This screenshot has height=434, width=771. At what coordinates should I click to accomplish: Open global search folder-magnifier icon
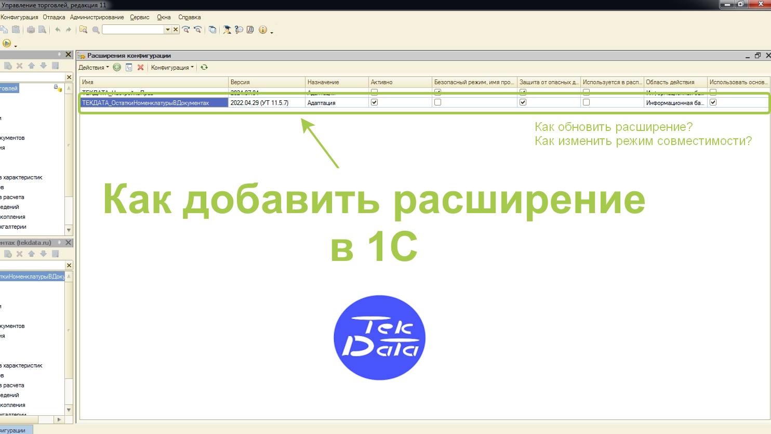[x=83, y=30]
